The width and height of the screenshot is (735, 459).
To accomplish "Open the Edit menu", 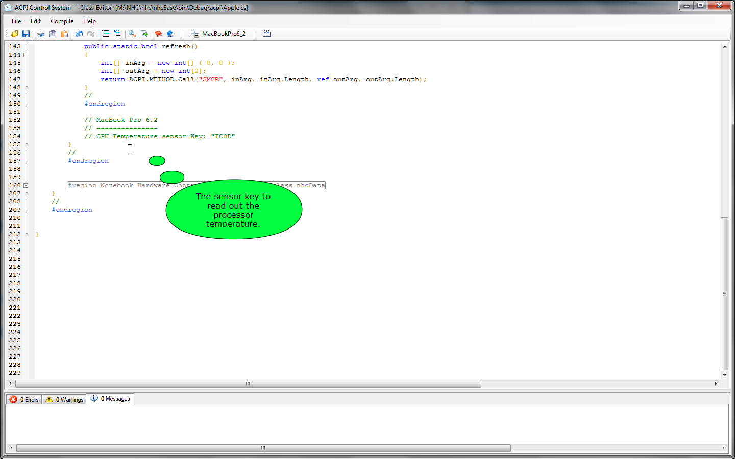I will click(36, 21).
